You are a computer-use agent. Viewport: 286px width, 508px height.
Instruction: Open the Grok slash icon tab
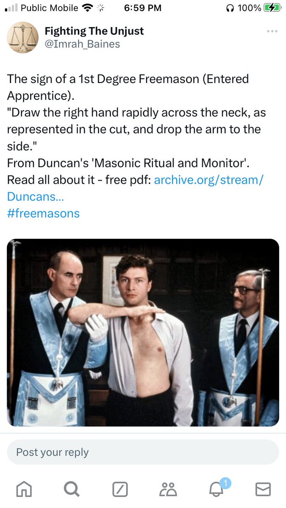pos(120,489)
